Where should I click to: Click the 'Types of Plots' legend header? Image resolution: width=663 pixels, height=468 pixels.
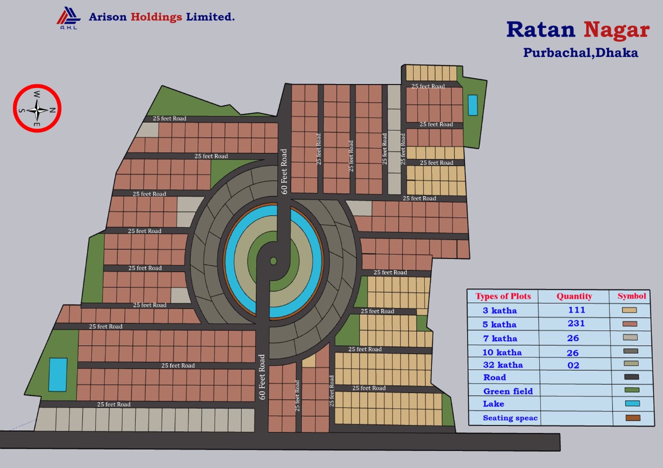(503, 297)
